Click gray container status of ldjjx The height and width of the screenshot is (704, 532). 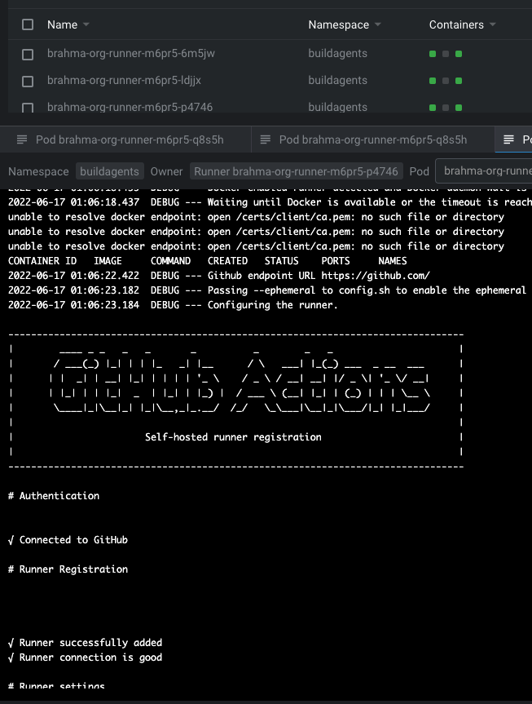click(446, 81)
